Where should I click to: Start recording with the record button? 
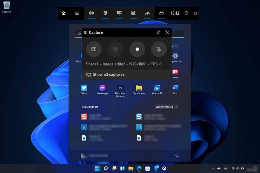point(137,49)
